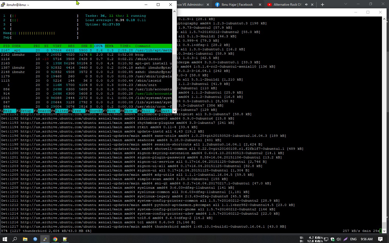Switch to the Proxmox VE Administration tab
This screenshot has height=243, width=389.
pyautogui.click(x=189, y=4)
